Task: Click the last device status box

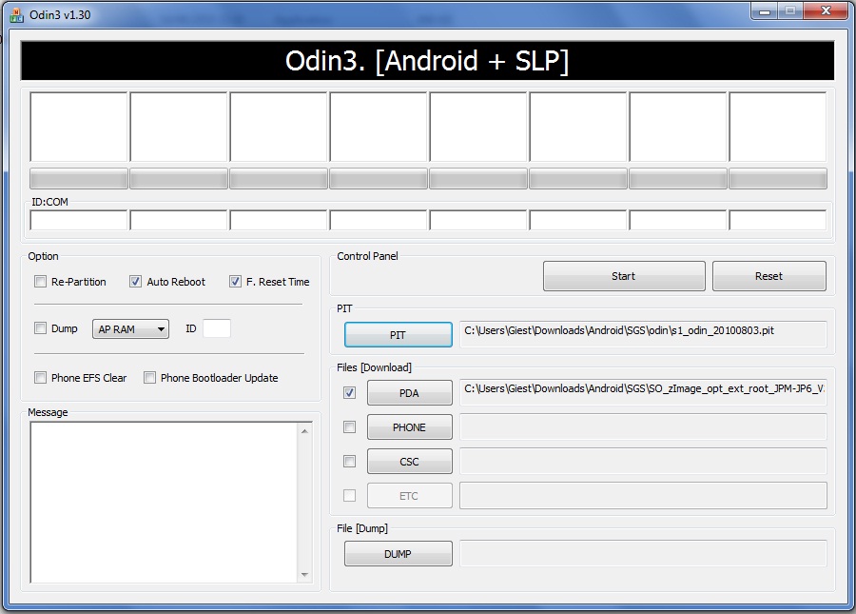Action: click(778, 127)
